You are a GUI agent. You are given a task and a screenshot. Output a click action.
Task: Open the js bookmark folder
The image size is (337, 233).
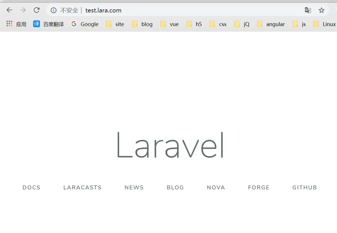(299, 24)
